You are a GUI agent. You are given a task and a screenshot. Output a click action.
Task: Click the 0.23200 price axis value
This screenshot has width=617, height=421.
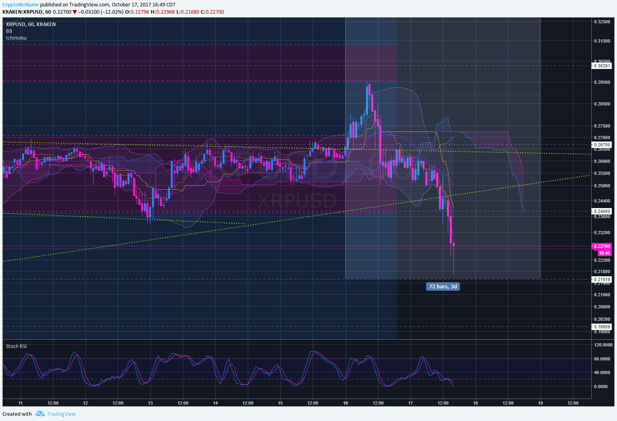pos(602,233)
